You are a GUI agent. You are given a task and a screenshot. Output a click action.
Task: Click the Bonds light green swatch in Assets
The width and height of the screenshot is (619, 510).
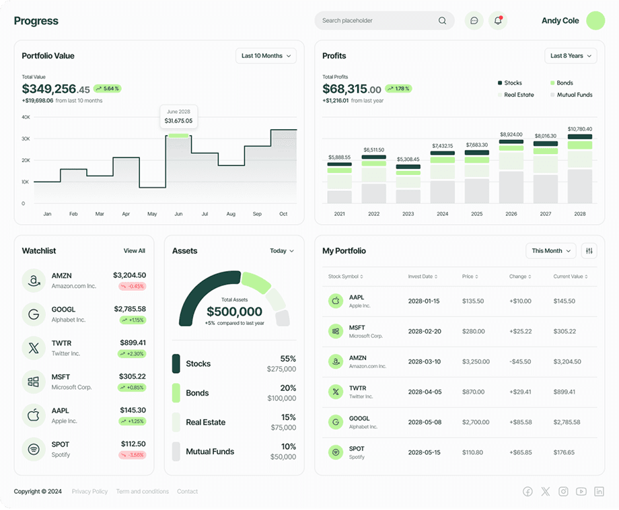pyautogui.click(x=176, y=393)
